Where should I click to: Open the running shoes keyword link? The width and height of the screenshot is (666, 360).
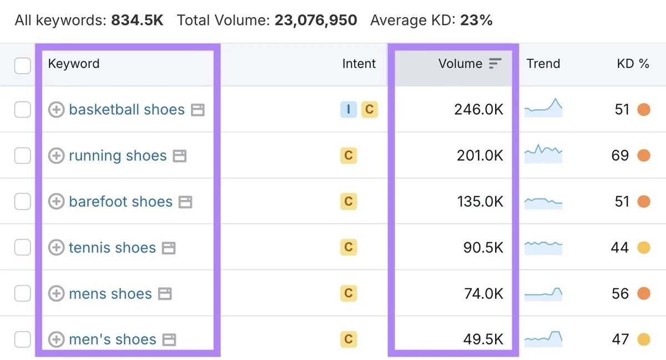pyautogui.click(x=118, y=156)
